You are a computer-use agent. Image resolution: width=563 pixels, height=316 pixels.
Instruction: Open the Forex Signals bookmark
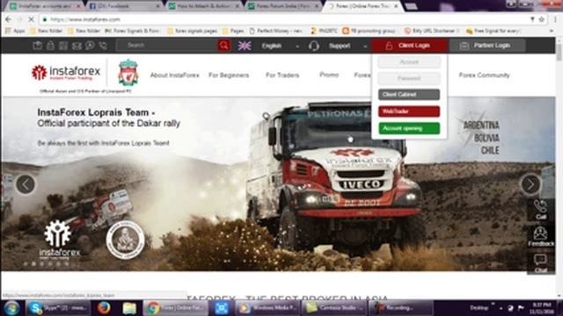(x=133, y=32)
